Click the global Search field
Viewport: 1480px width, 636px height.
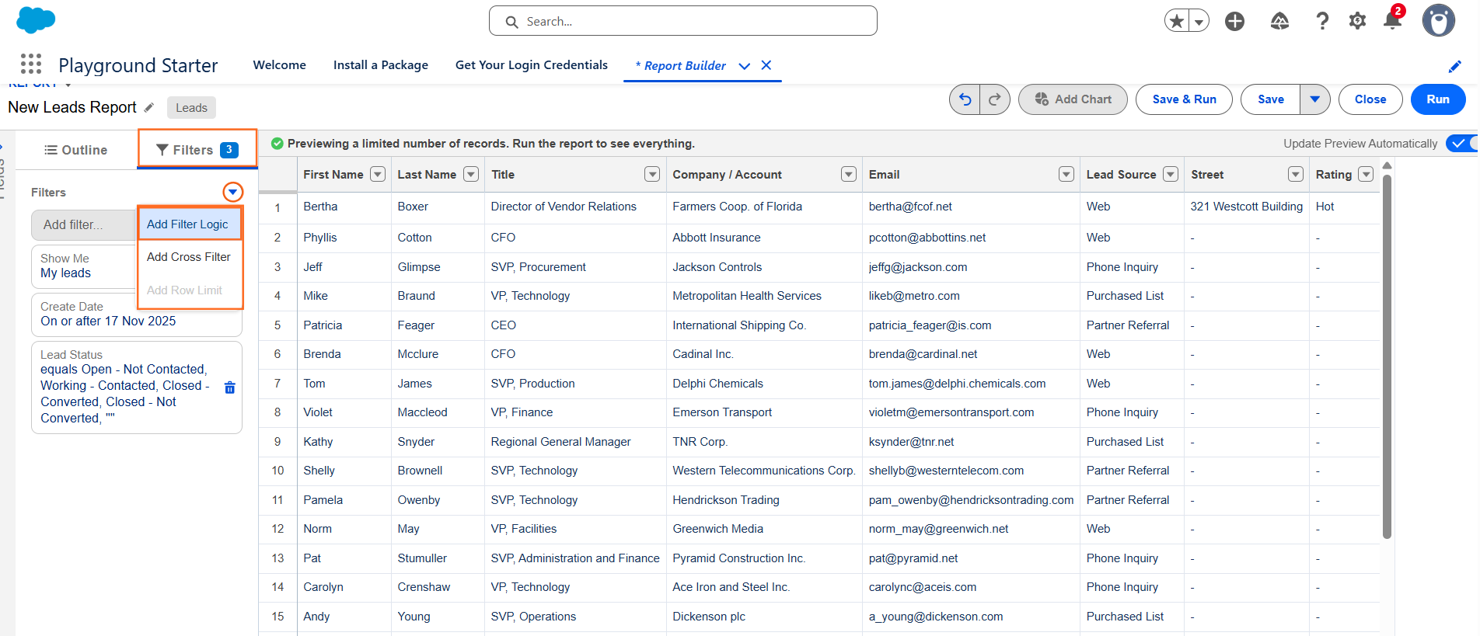[x=683, y=21]
